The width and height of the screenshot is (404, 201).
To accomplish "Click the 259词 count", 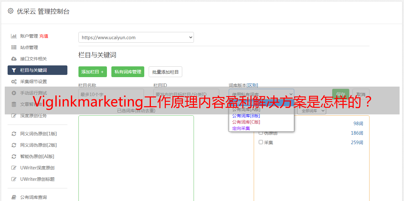I will (x=357, y=143).
